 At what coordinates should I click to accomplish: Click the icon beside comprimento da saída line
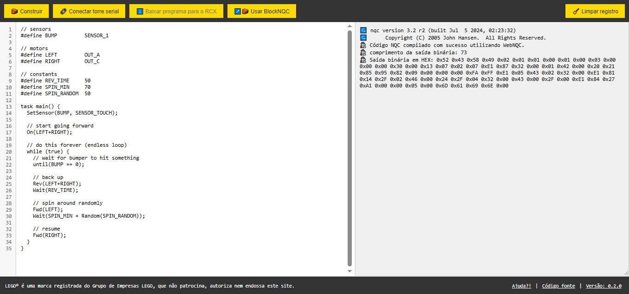click(x=363, y=52)
